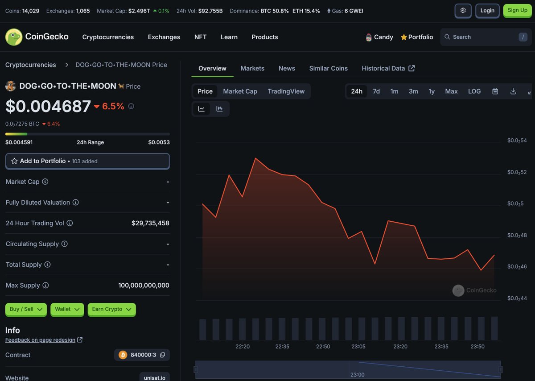Click the Exchanges 1,065 stat
Image resolution: width=535 pixels, height=381 pixels.
pyautogui.click(x=68, y=10)
